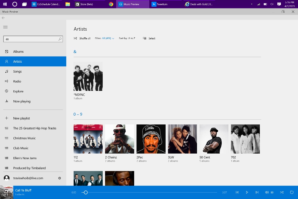Screen dimensions: 298x199
Task: Open Radio from the sidebar
Action: (x=33, y=81)
